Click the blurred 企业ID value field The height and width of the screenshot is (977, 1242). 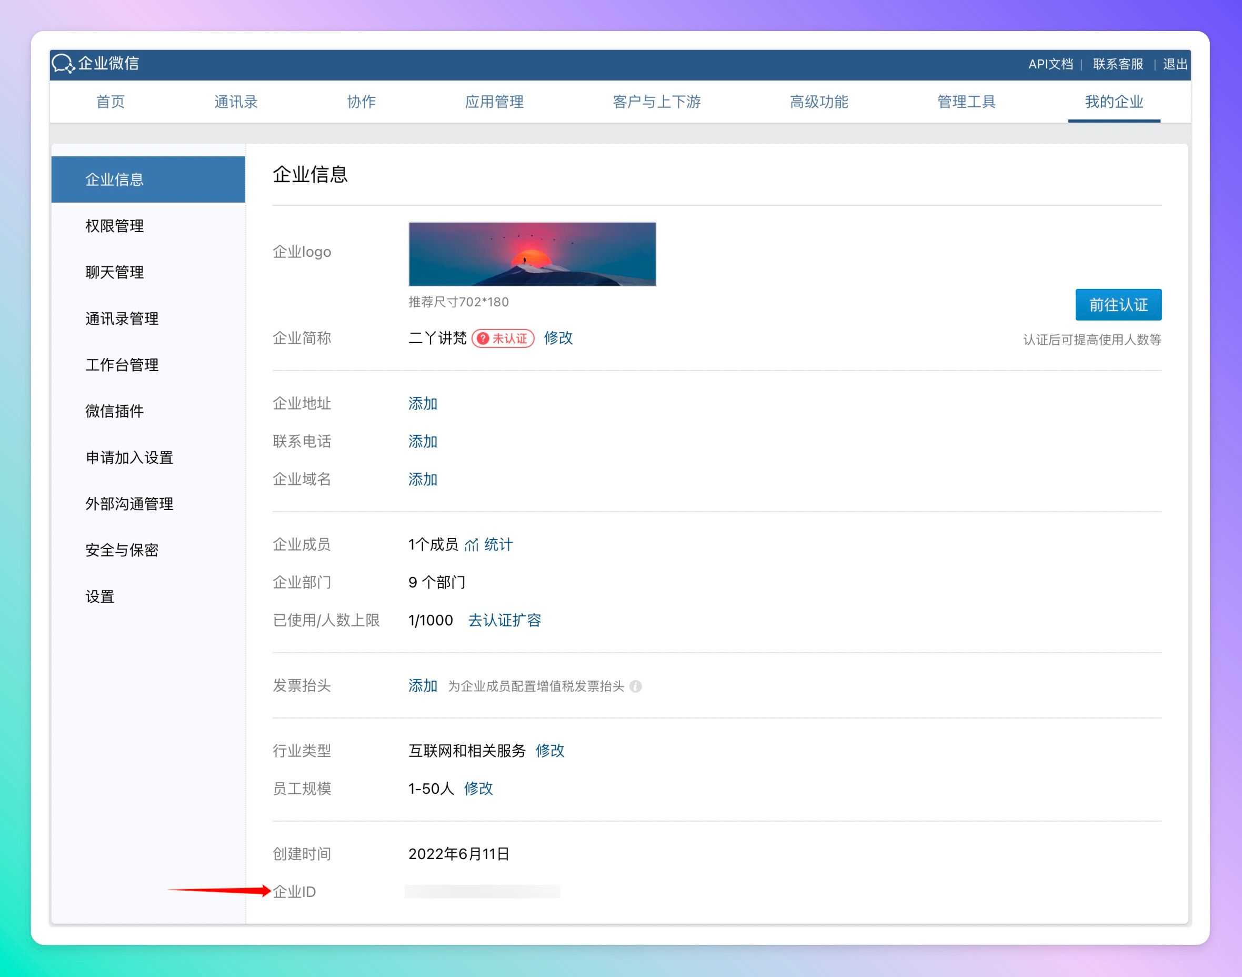pyautogui.click(x=482, y=892)
